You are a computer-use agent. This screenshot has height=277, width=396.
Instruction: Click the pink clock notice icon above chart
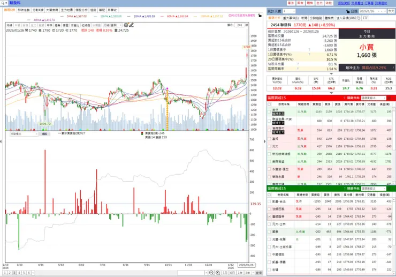click(230, 16)
